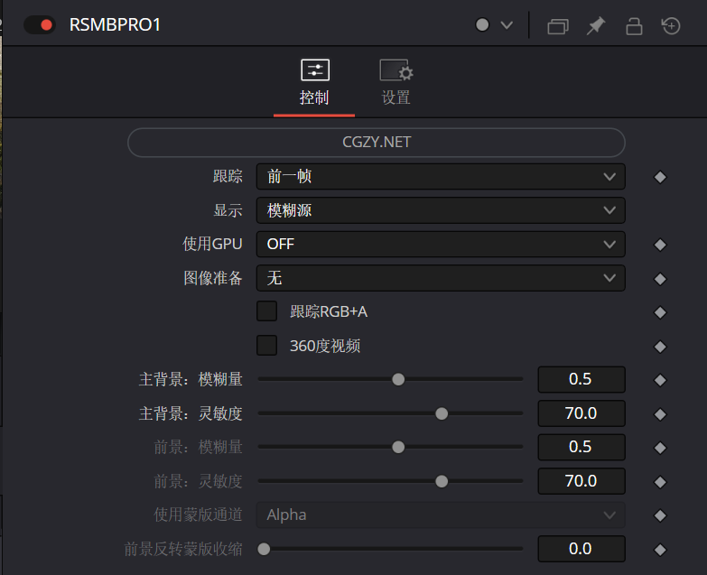Click the 主背景: 灵敏度 value field
The height and width of the screenshot is (575, 707).
(581, 413)
